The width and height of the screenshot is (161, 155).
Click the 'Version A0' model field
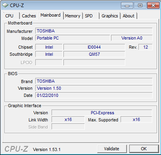click(132, 38)
